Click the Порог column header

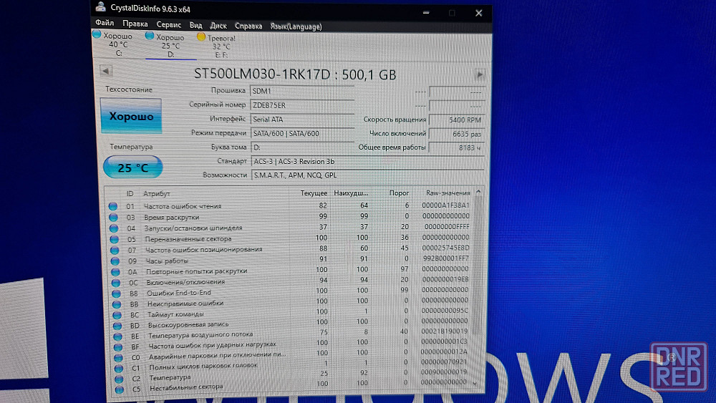399,193
